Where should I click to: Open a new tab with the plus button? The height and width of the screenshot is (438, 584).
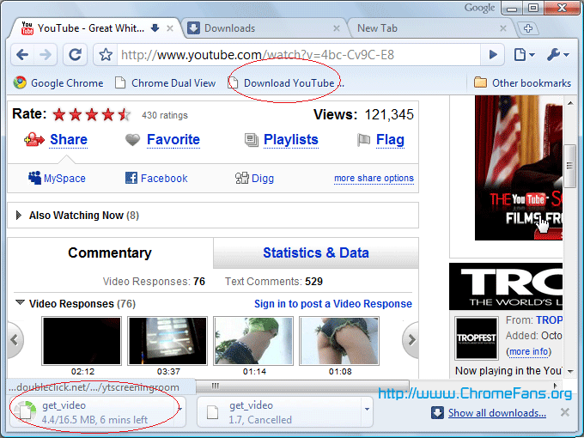point(528,28)
